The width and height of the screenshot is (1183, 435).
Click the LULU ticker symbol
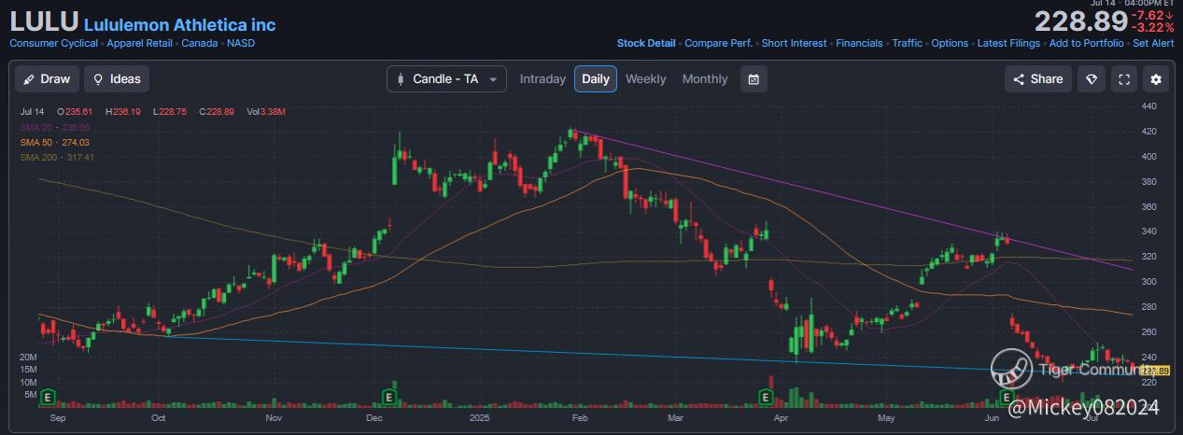(x=44, y=23)
